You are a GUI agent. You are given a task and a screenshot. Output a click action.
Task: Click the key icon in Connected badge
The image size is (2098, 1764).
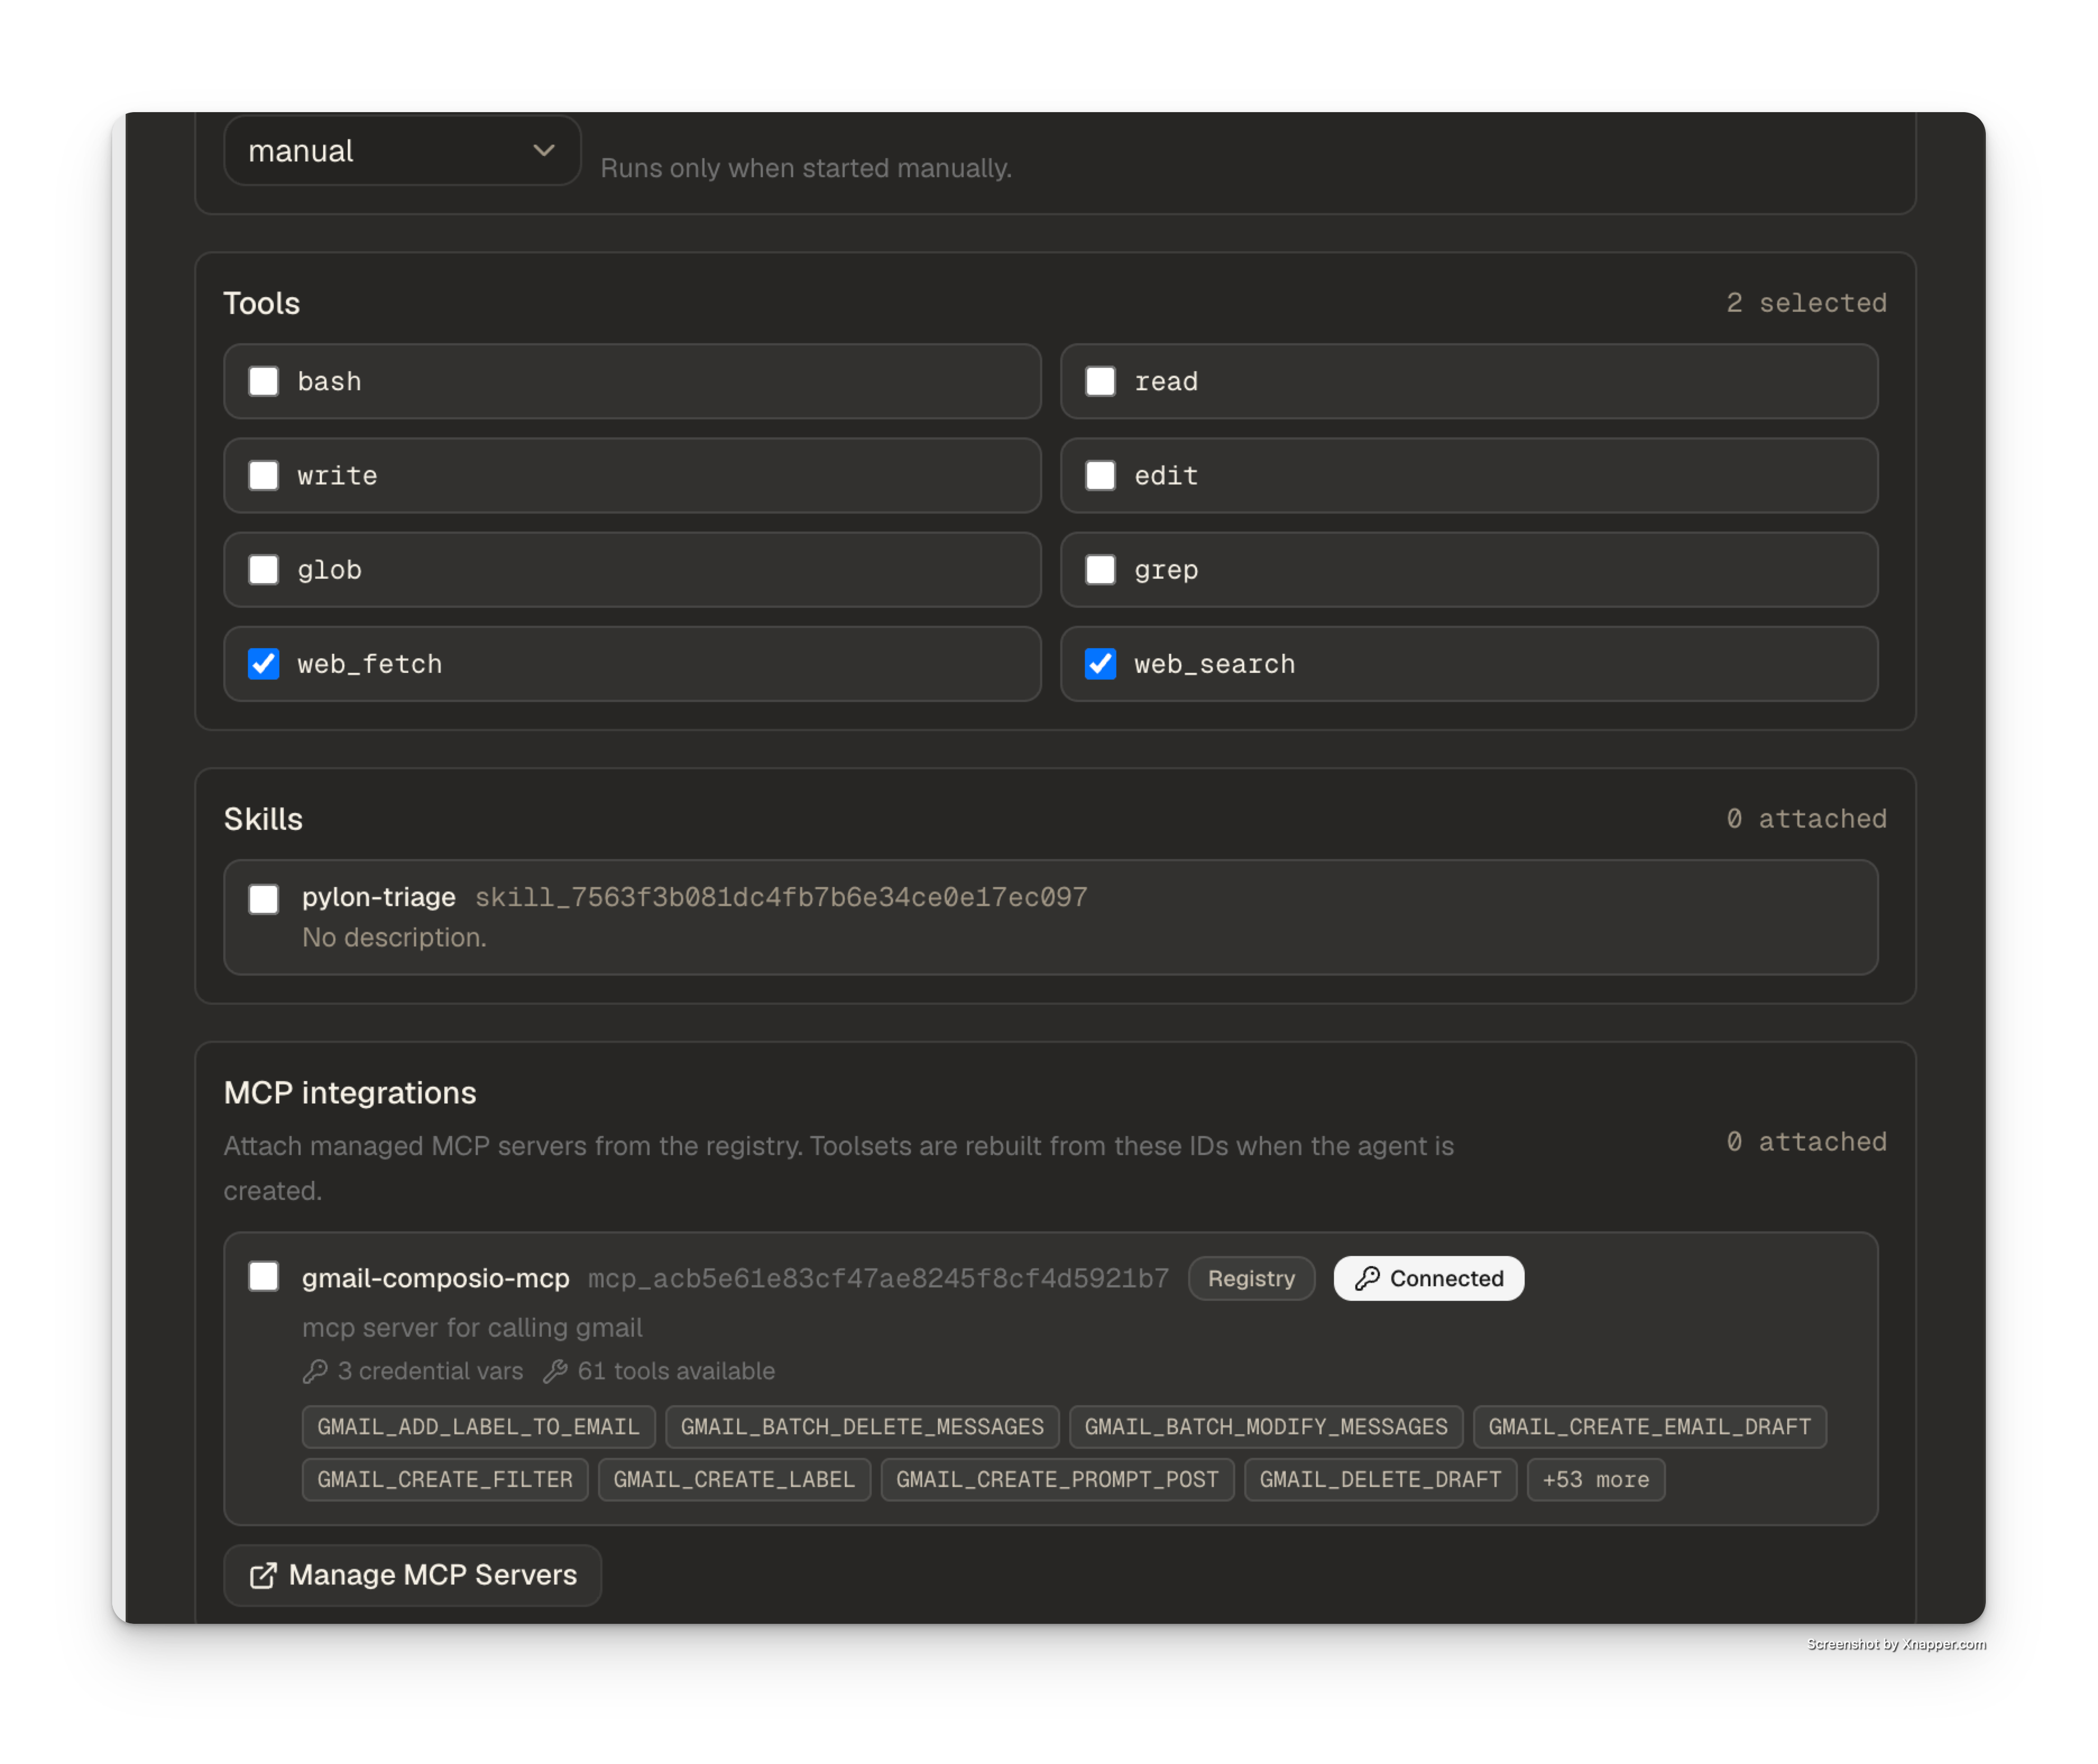pyautogui.click(x=1367, y=1278)
